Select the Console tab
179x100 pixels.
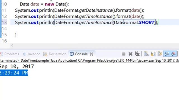point(81,54)
